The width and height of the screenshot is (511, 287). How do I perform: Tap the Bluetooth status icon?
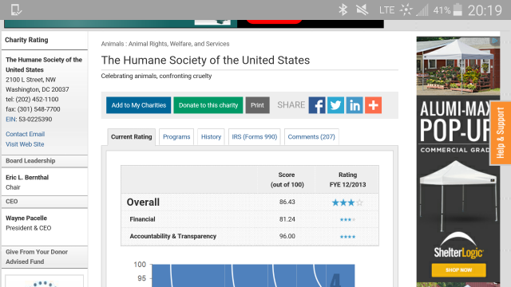pyautogui.click(x=343, y=10)
